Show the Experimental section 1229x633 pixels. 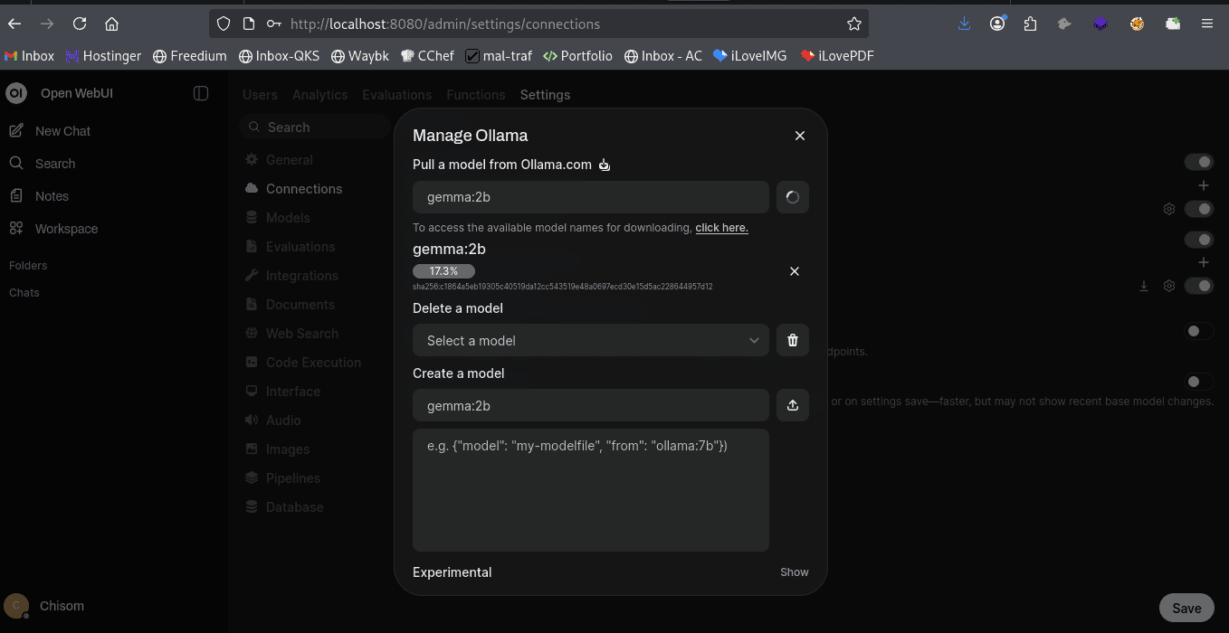tap(794, 572)
